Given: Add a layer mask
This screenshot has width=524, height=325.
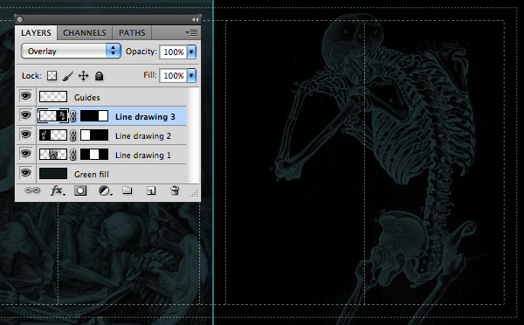Looking at the screenshot, I should (80, 191).
